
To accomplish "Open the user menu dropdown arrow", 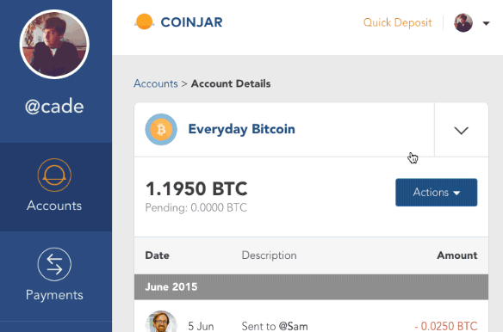I will pos(487,23).
